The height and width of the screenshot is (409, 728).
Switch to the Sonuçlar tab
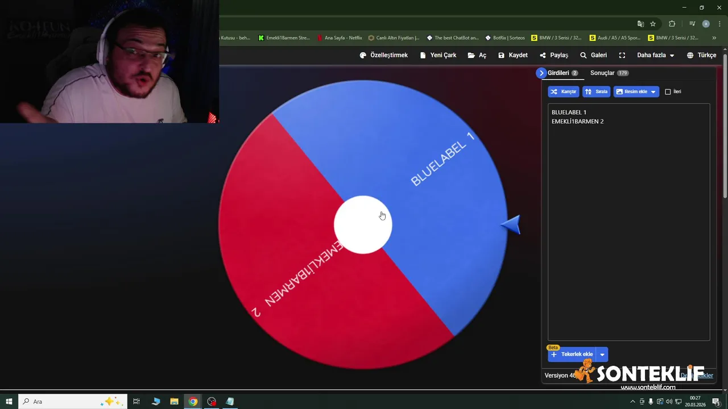[x=609, y=73]
